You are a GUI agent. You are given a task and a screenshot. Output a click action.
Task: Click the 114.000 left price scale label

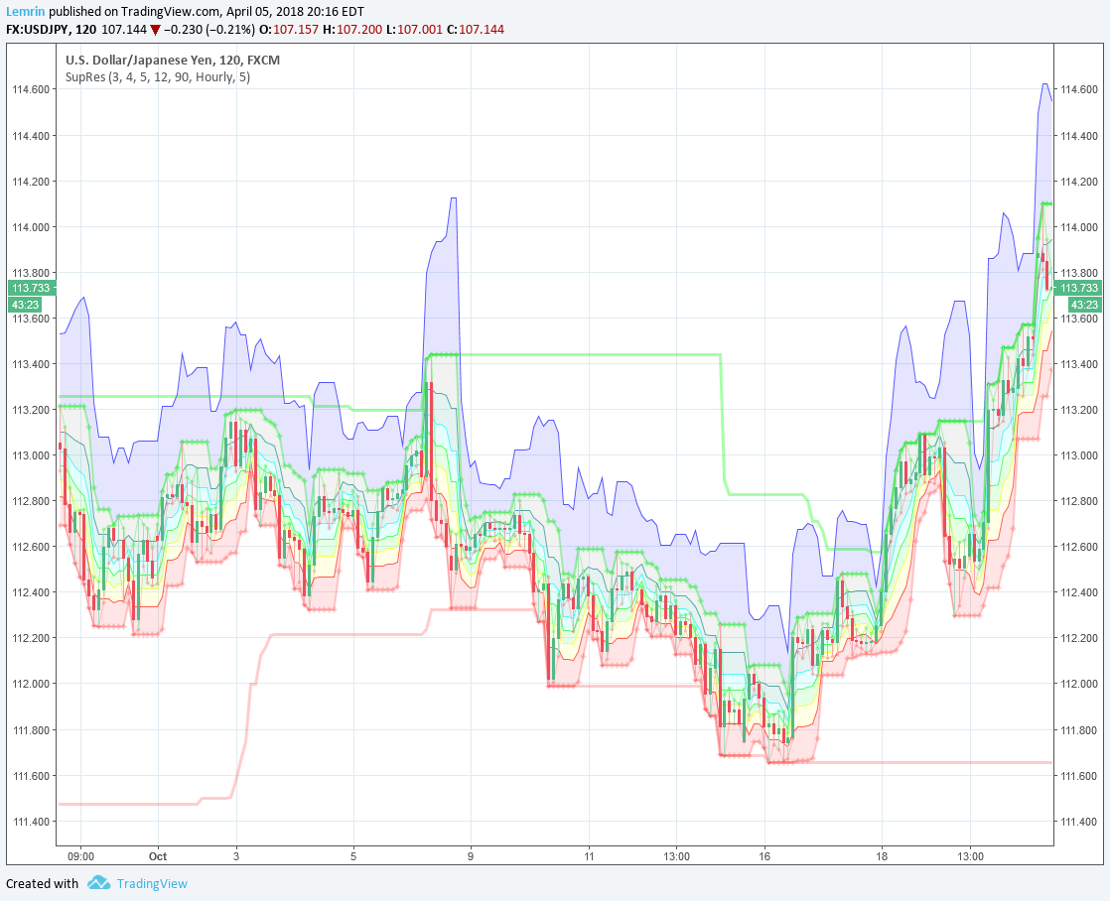31,227
